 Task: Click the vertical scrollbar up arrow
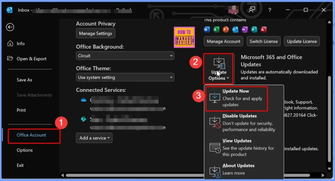[x=329, y=22]
